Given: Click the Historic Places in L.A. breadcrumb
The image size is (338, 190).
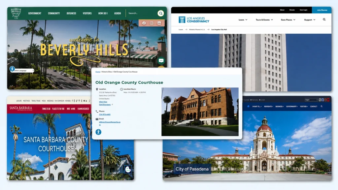Looking at the screenshot, I should point(197,29).
